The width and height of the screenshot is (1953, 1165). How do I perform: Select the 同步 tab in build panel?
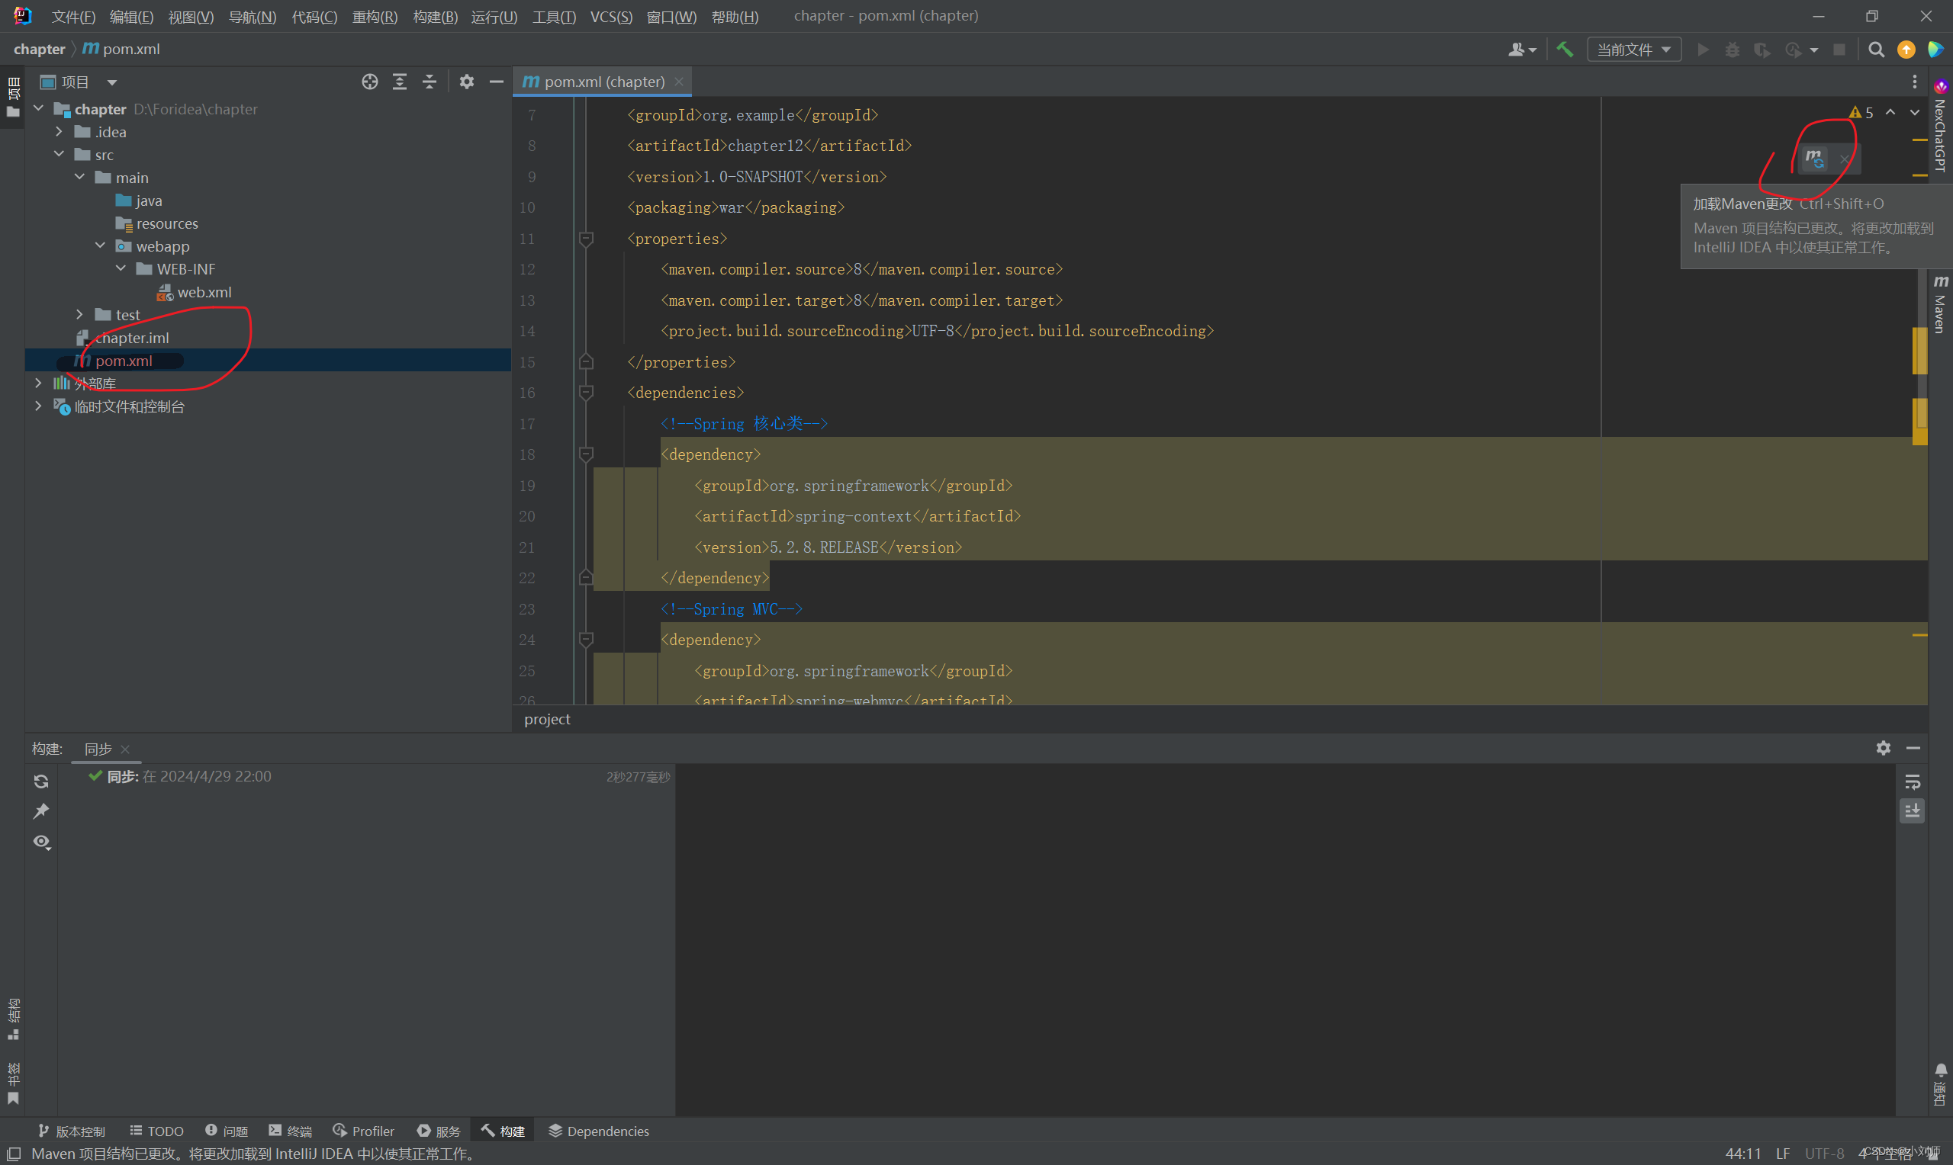coord(98,749)
